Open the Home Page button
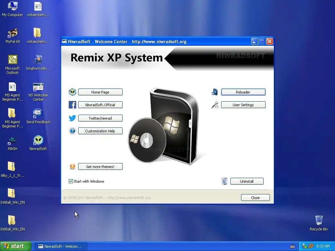The width and height of the screenshot is (335, 251). click(100, 92)
